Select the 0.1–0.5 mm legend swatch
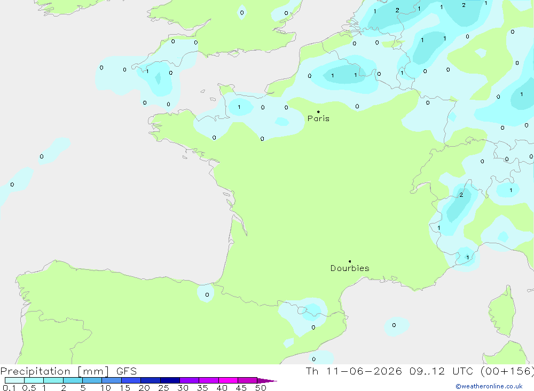The height and width of the screenshot is (391, 534). [14, 380]
